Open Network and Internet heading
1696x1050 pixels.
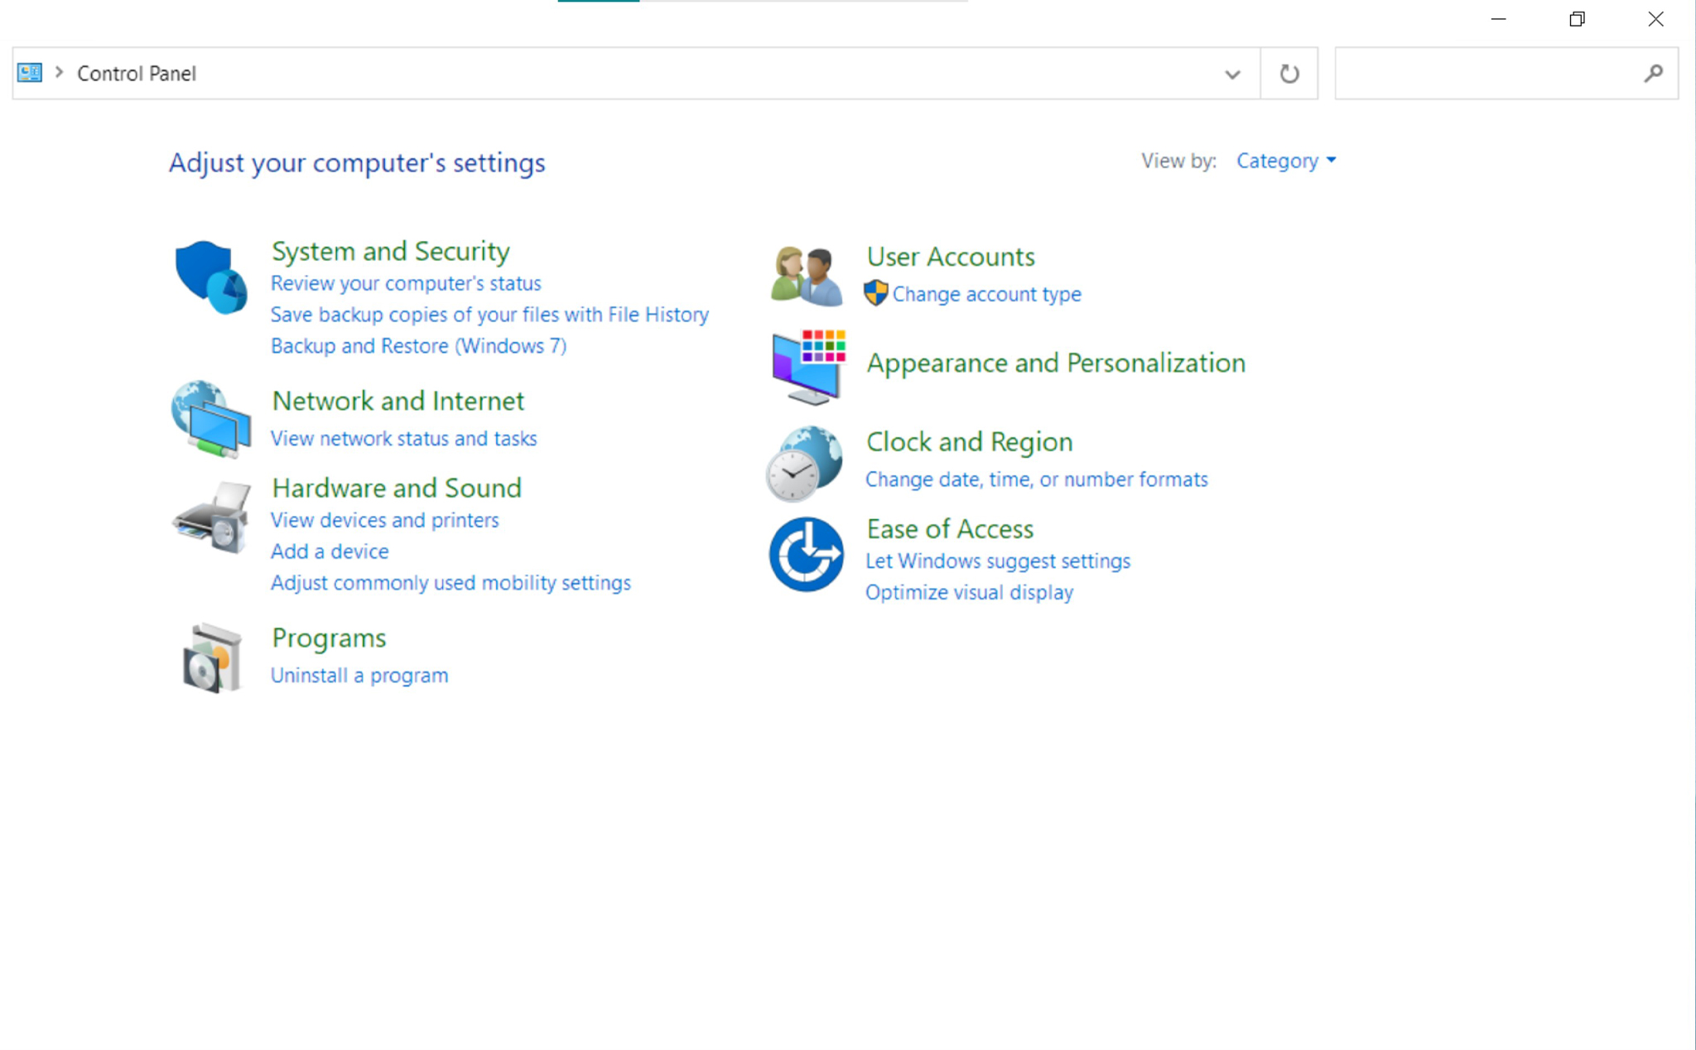tap(398, 401)
